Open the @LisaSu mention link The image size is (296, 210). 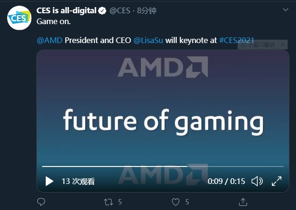coord(148,40)
